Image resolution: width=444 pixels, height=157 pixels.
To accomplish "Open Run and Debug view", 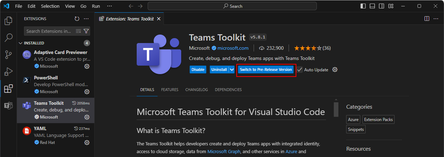I will 8,72.
